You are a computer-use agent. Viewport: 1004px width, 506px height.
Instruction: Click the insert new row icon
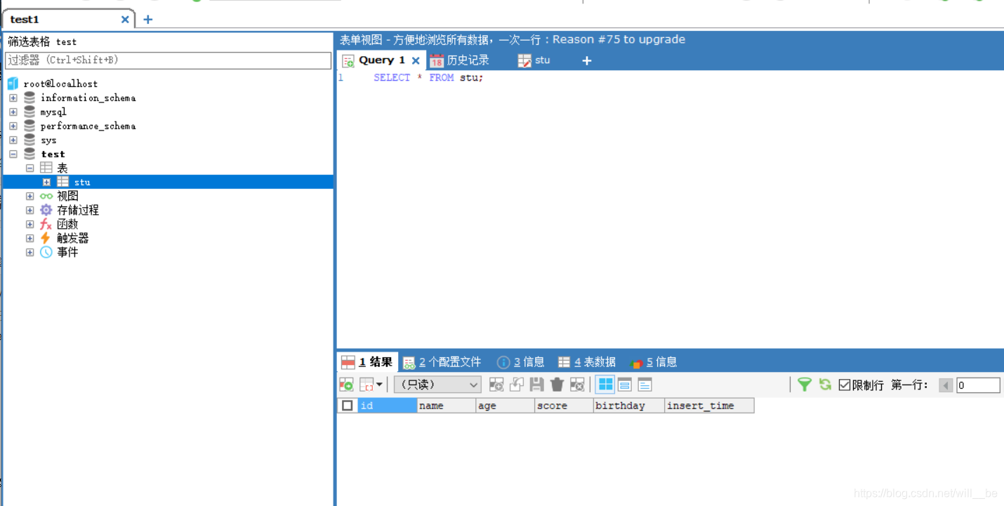tap(496, 385)
